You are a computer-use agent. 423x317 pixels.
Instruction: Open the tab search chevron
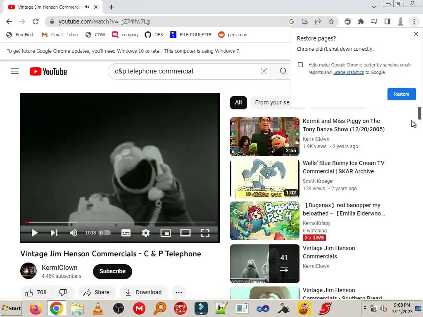pos(373,7)
